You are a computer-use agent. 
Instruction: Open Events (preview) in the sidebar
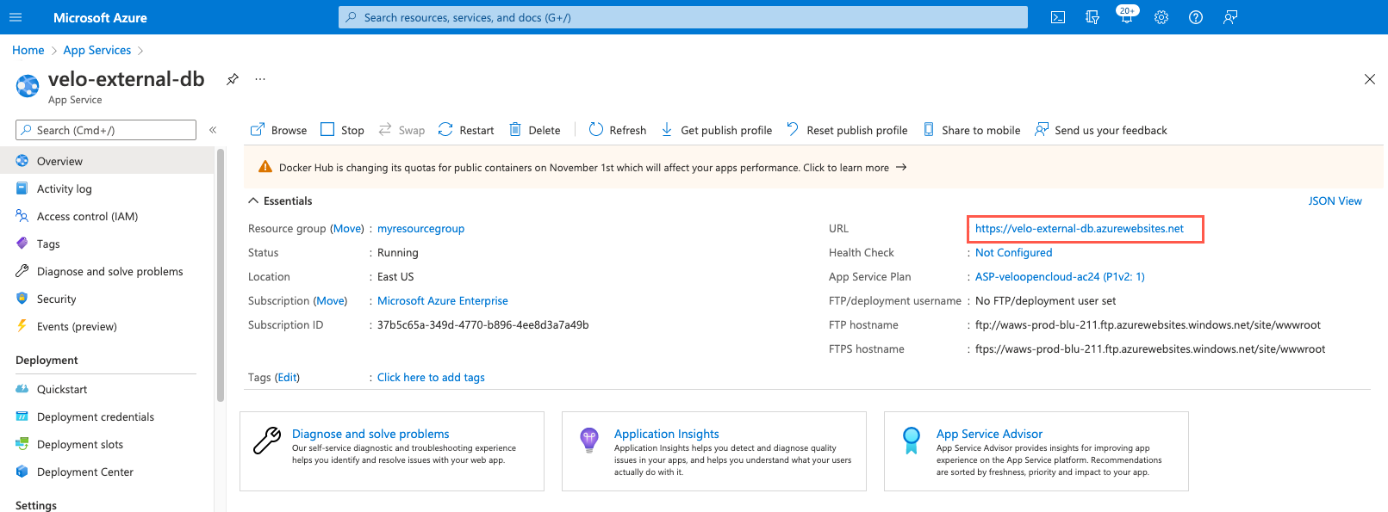(107, 326)
